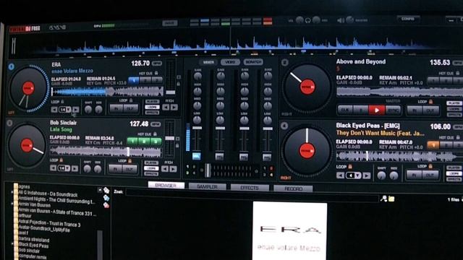
Task: Click the search magnifier icon
Action: [x=384, y=199]
